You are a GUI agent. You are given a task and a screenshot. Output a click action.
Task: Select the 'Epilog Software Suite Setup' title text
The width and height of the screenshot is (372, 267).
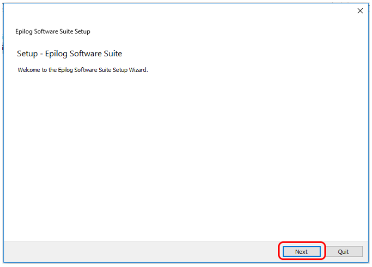coord(53,32)
